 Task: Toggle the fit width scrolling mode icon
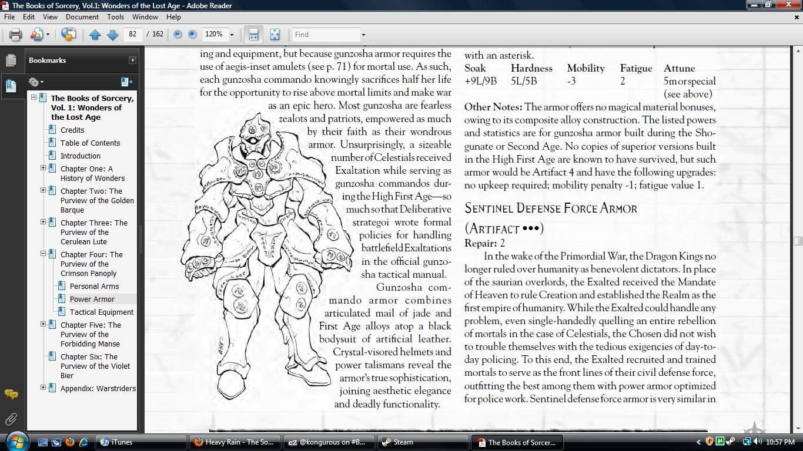[253, 35]
